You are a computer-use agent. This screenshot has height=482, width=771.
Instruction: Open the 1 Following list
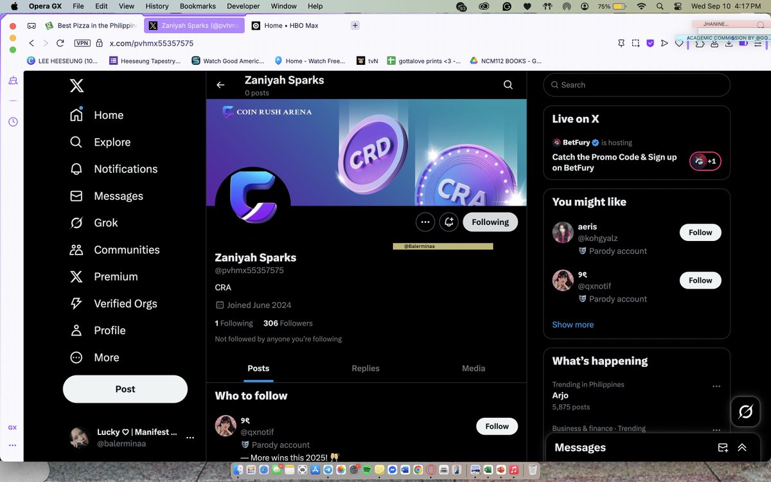[x=234, y=323]
